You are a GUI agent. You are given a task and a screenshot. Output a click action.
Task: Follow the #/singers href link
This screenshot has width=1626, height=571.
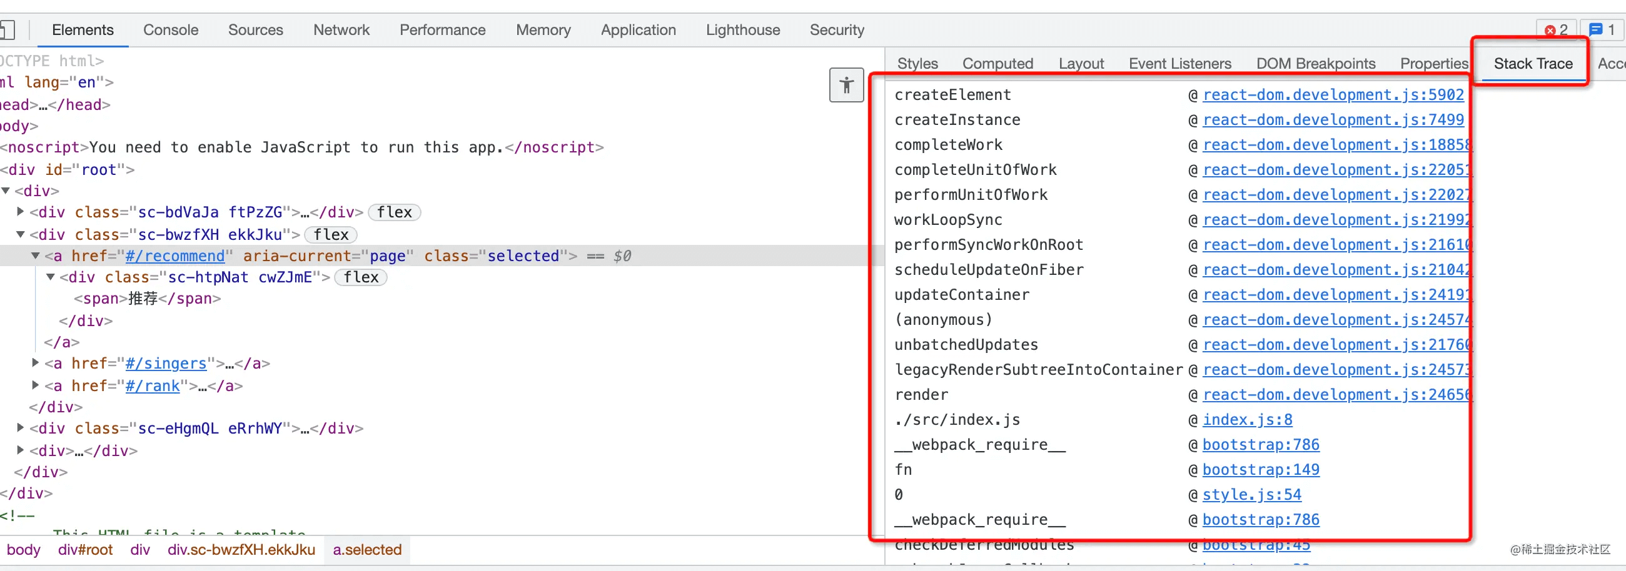(x=166, y=364)
